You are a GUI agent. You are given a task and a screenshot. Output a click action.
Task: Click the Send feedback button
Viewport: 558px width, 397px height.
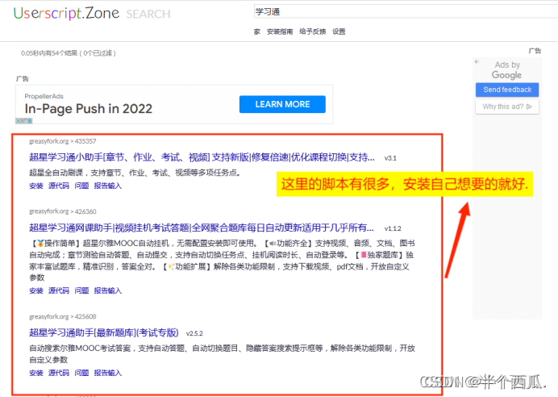(x=507, y=90)
